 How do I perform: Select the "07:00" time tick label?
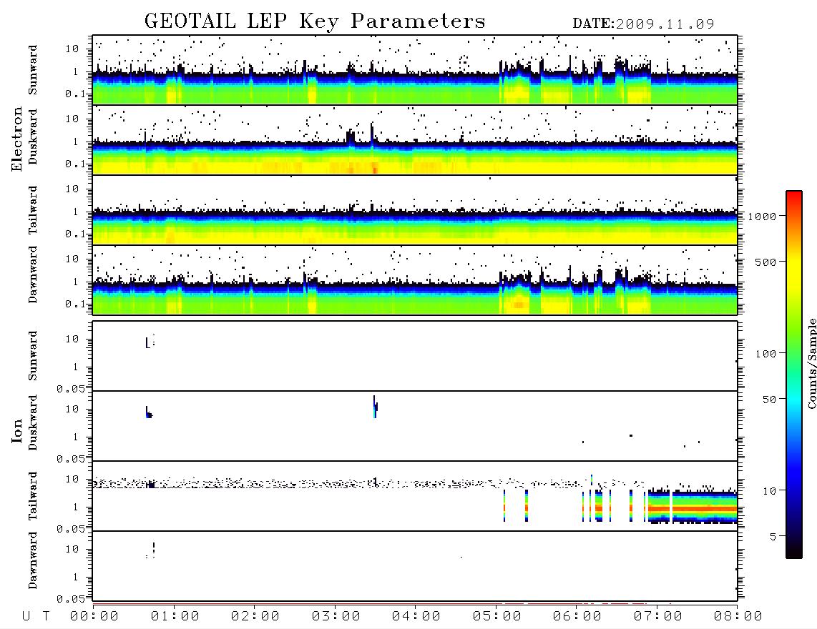658,617
